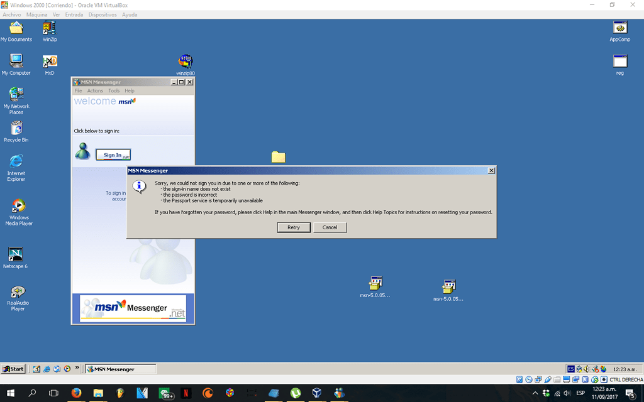
Task: Click VirtualBox optical disc status icon
Action: click(x=529, y=379)
